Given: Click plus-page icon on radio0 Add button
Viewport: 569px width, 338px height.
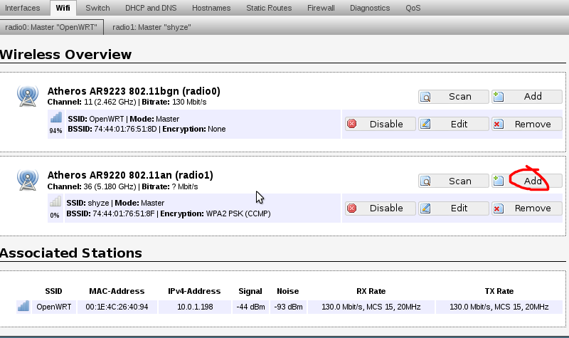Looking at the screenshot, I should [499, 97].
